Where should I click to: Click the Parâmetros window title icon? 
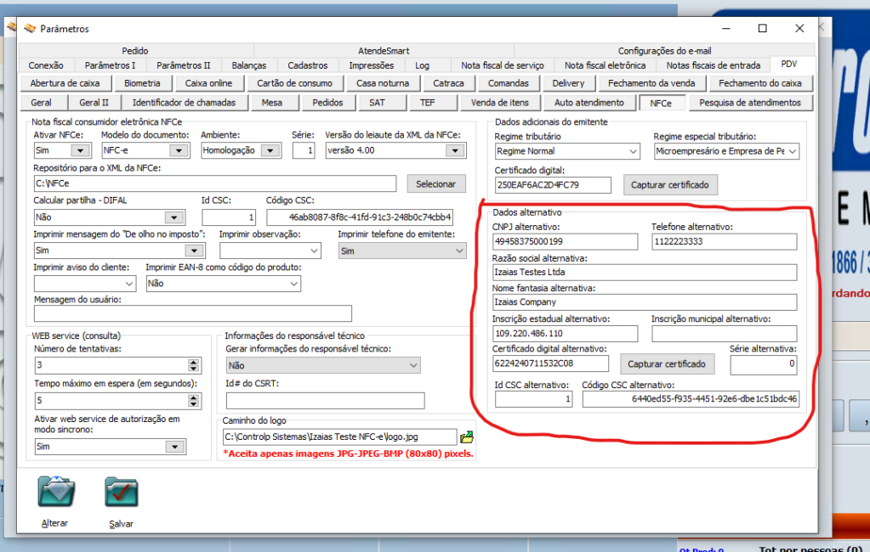pos(30,28)
